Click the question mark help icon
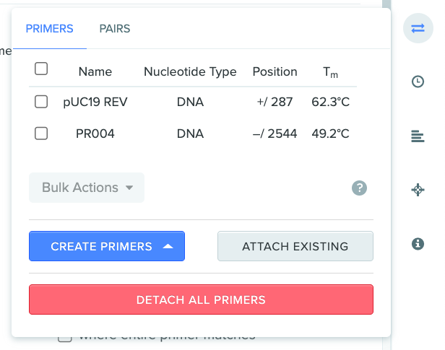The width and height of the screenshot is (445, 350). click(359, 188)
